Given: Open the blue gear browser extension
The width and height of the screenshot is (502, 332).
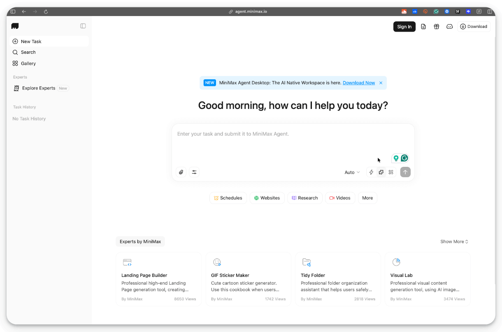Looking at the screenshot, I should 447,12.
